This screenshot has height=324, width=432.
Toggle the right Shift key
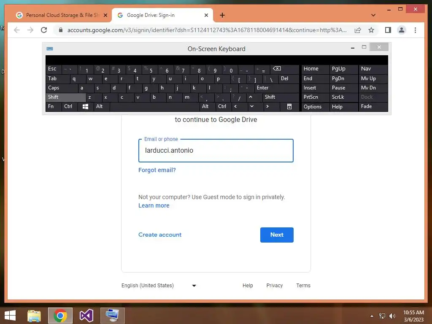(x=281, y=97)
